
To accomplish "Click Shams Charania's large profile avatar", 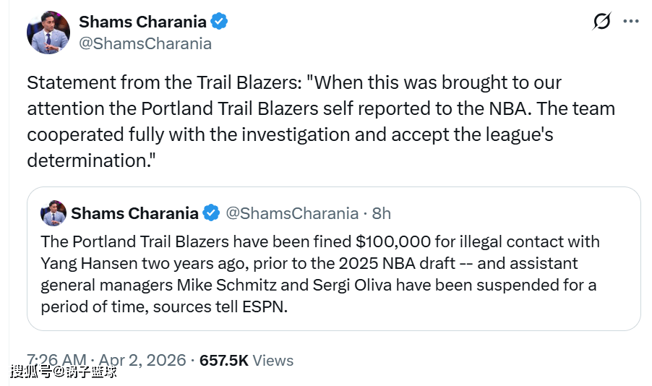I will 48,33.
